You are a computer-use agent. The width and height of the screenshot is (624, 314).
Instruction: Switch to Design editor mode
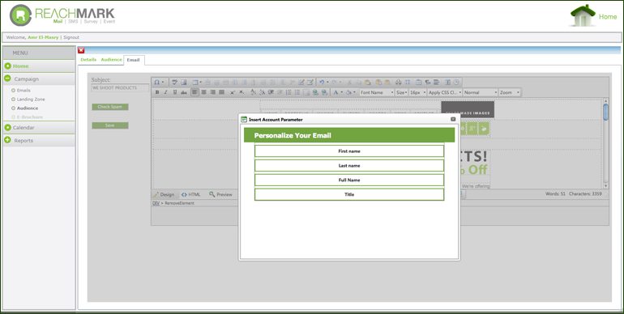164,194
